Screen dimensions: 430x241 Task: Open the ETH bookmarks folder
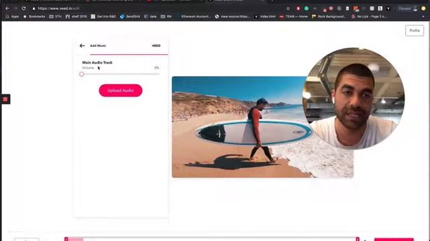coord(55,16)
